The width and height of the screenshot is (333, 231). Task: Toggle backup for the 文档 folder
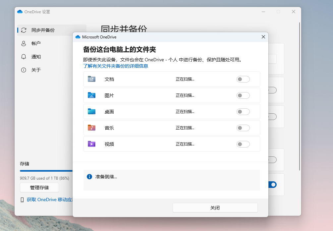pos(243,79)
